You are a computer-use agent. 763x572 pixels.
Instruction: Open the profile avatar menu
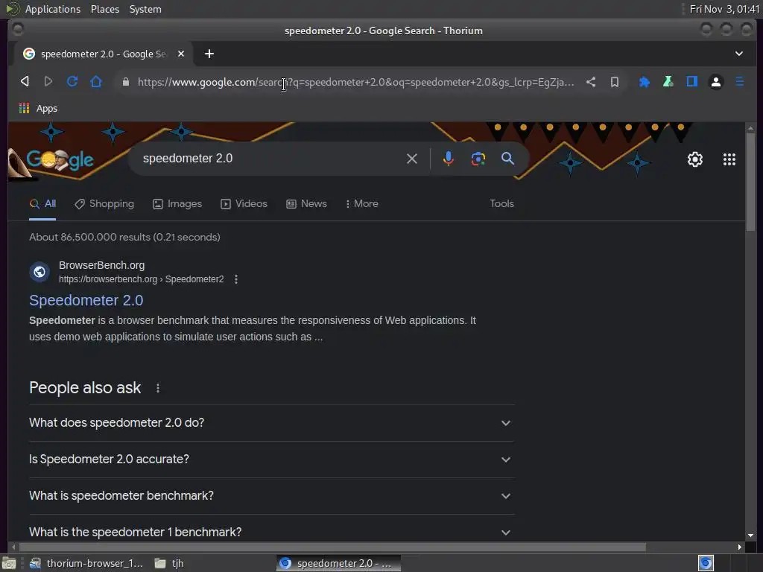click(716, 82)
